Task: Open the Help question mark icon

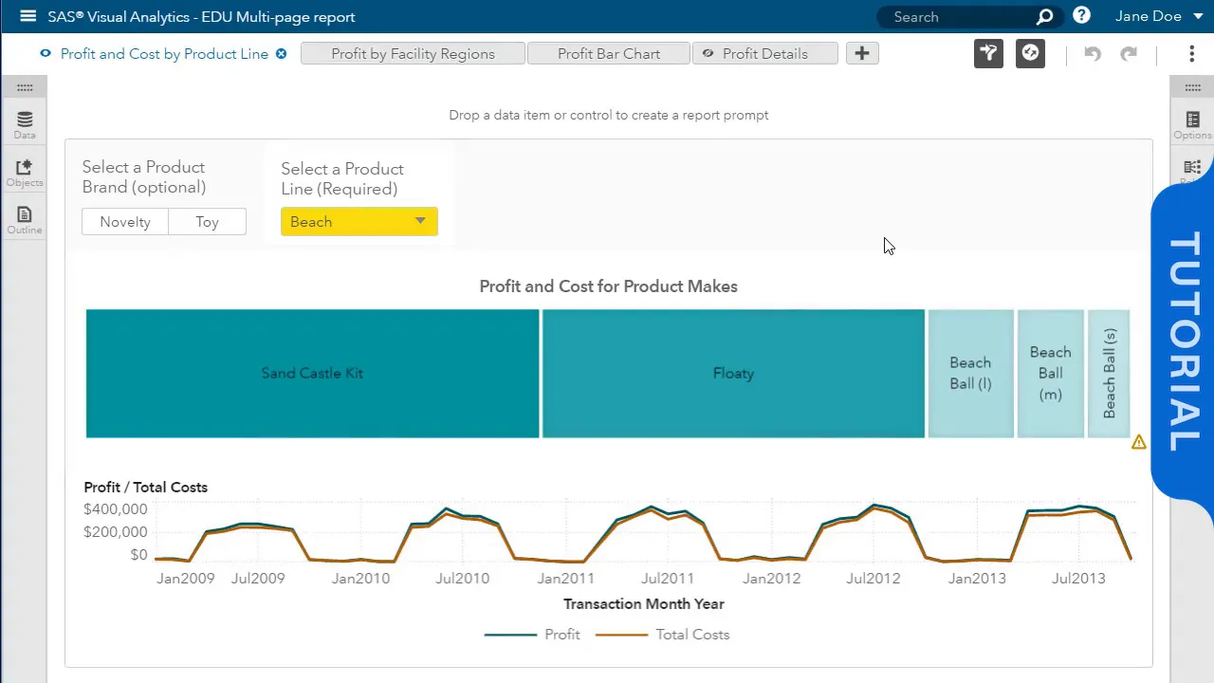Action: click(x=1081, y=16)
